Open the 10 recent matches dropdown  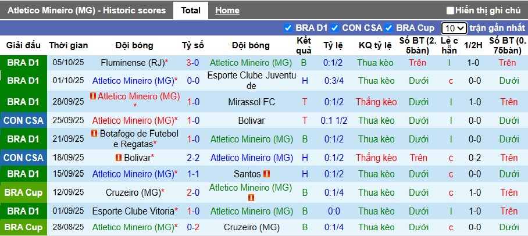(x=454, y=28)
